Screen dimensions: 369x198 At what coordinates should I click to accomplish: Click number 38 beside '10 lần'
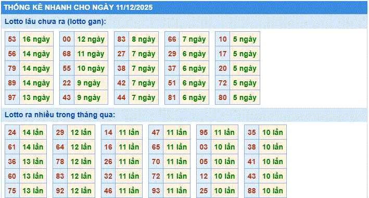tap(251, 147)
